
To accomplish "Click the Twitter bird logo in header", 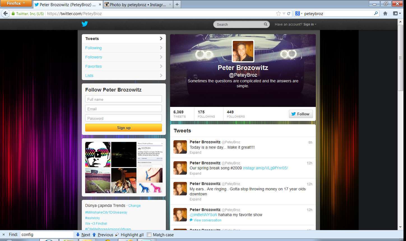I will (x=85, y=24).
